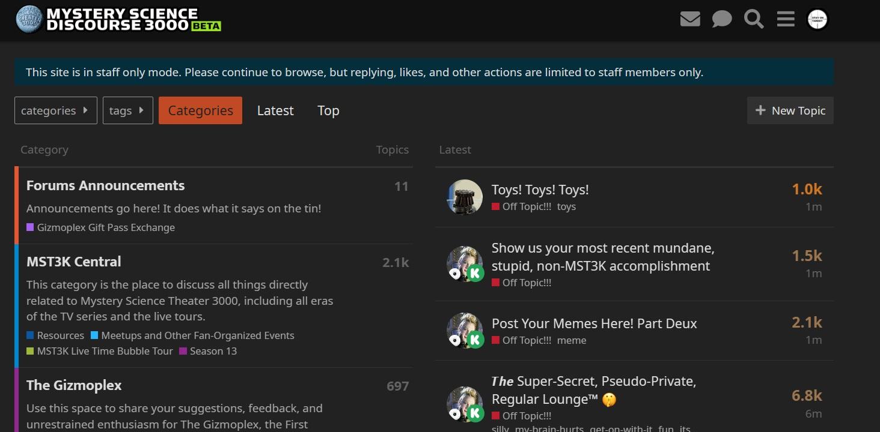Open the Mystery Science Discourse 3000 home logo
880x432 pixels.
click(118, 19)
